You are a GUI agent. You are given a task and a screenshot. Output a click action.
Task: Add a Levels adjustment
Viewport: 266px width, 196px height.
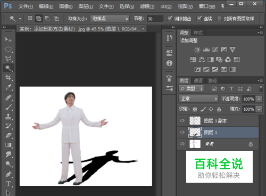point(206,50)
